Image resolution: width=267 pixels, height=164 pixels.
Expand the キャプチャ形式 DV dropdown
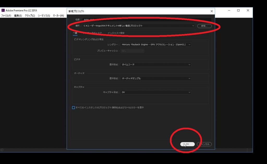tap(189, 92)
